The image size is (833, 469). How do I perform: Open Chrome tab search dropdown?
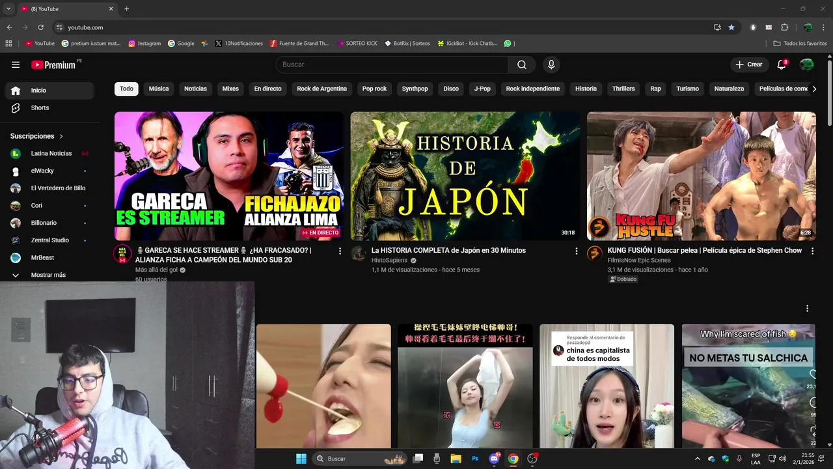tap(8, 8)
